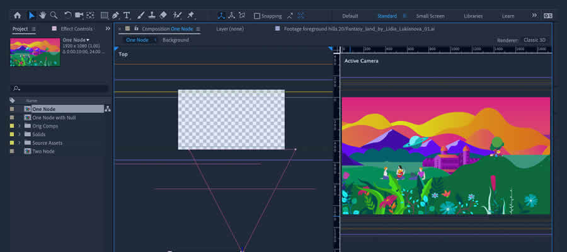567x252 pixels.
Task: Click the project search field
Action: click(x=60, y=89)
